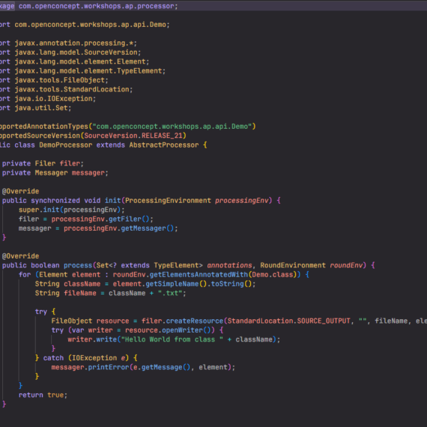
Task: Click the extends keyword before AbstractProcessor
Action: 111,145
